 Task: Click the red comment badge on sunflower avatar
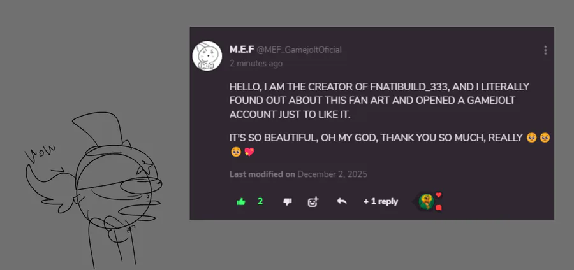click(439, 207)
